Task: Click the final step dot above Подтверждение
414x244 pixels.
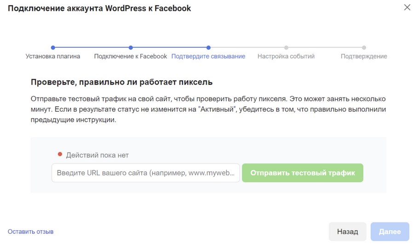Action: 364,47
